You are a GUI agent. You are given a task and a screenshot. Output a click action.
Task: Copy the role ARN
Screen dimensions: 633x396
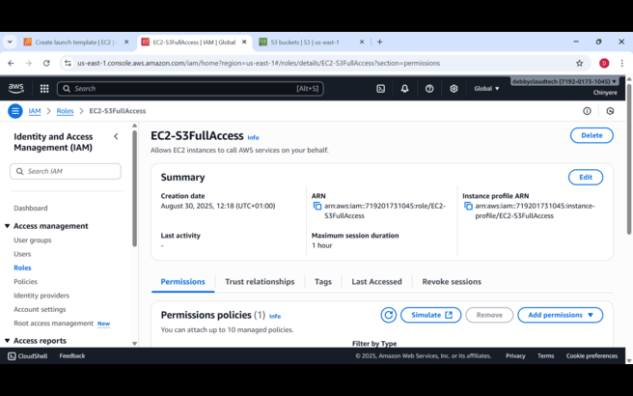click(x=317, y=206)
